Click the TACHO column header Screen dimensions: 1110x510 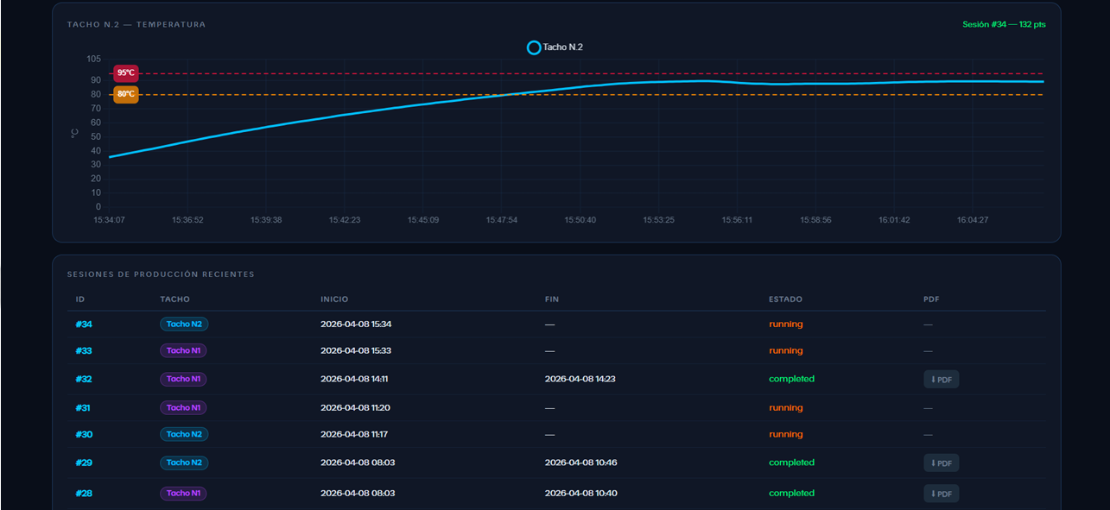click(174, 299)
